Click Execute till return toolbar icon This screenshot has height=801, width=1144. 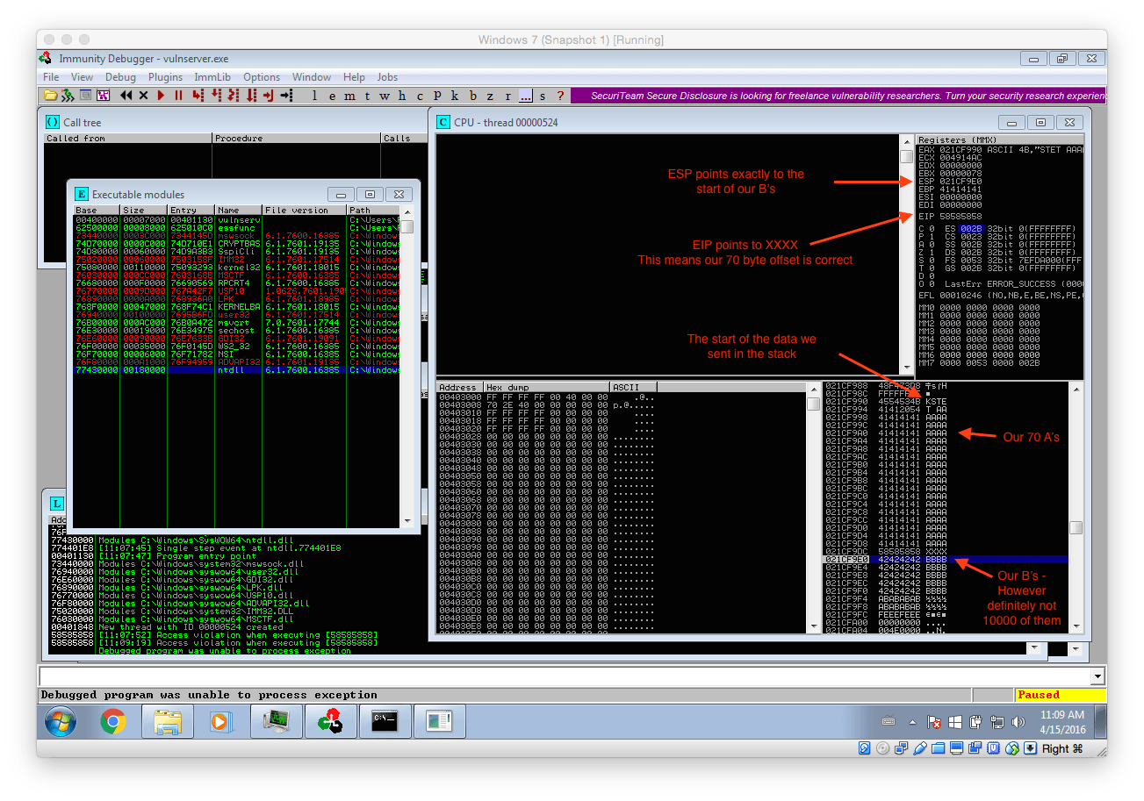269,95
